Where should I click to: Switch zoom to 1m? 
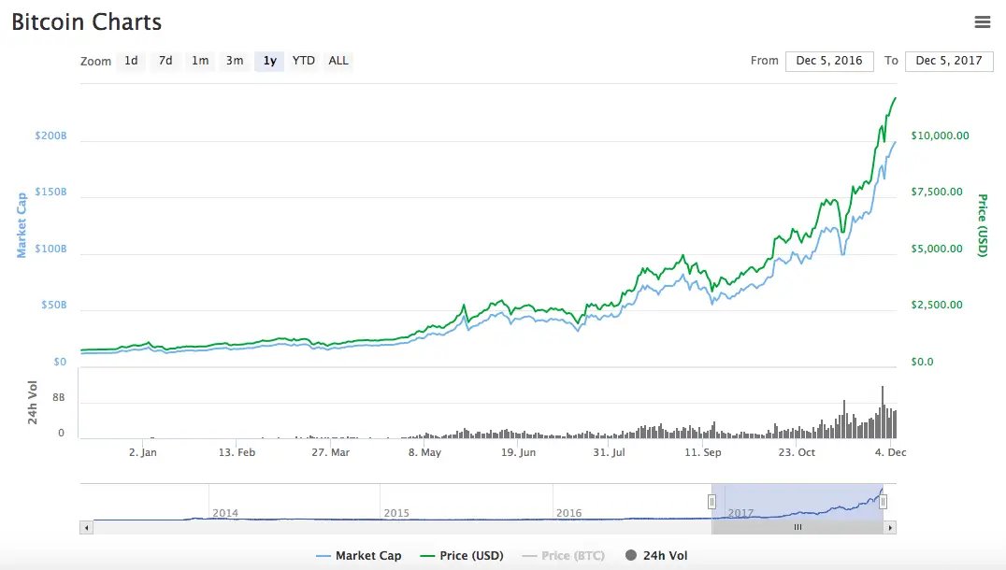(200, 61)
